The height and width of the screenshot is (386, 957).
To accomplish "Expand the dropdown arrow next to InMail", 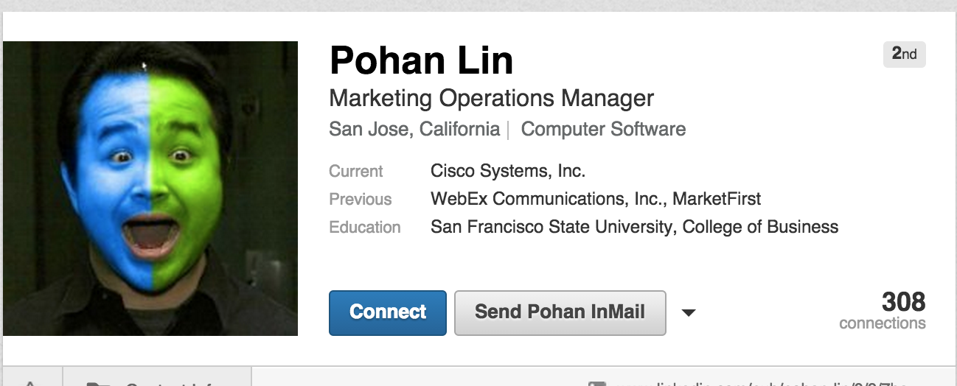I will (x=689, y=313).
